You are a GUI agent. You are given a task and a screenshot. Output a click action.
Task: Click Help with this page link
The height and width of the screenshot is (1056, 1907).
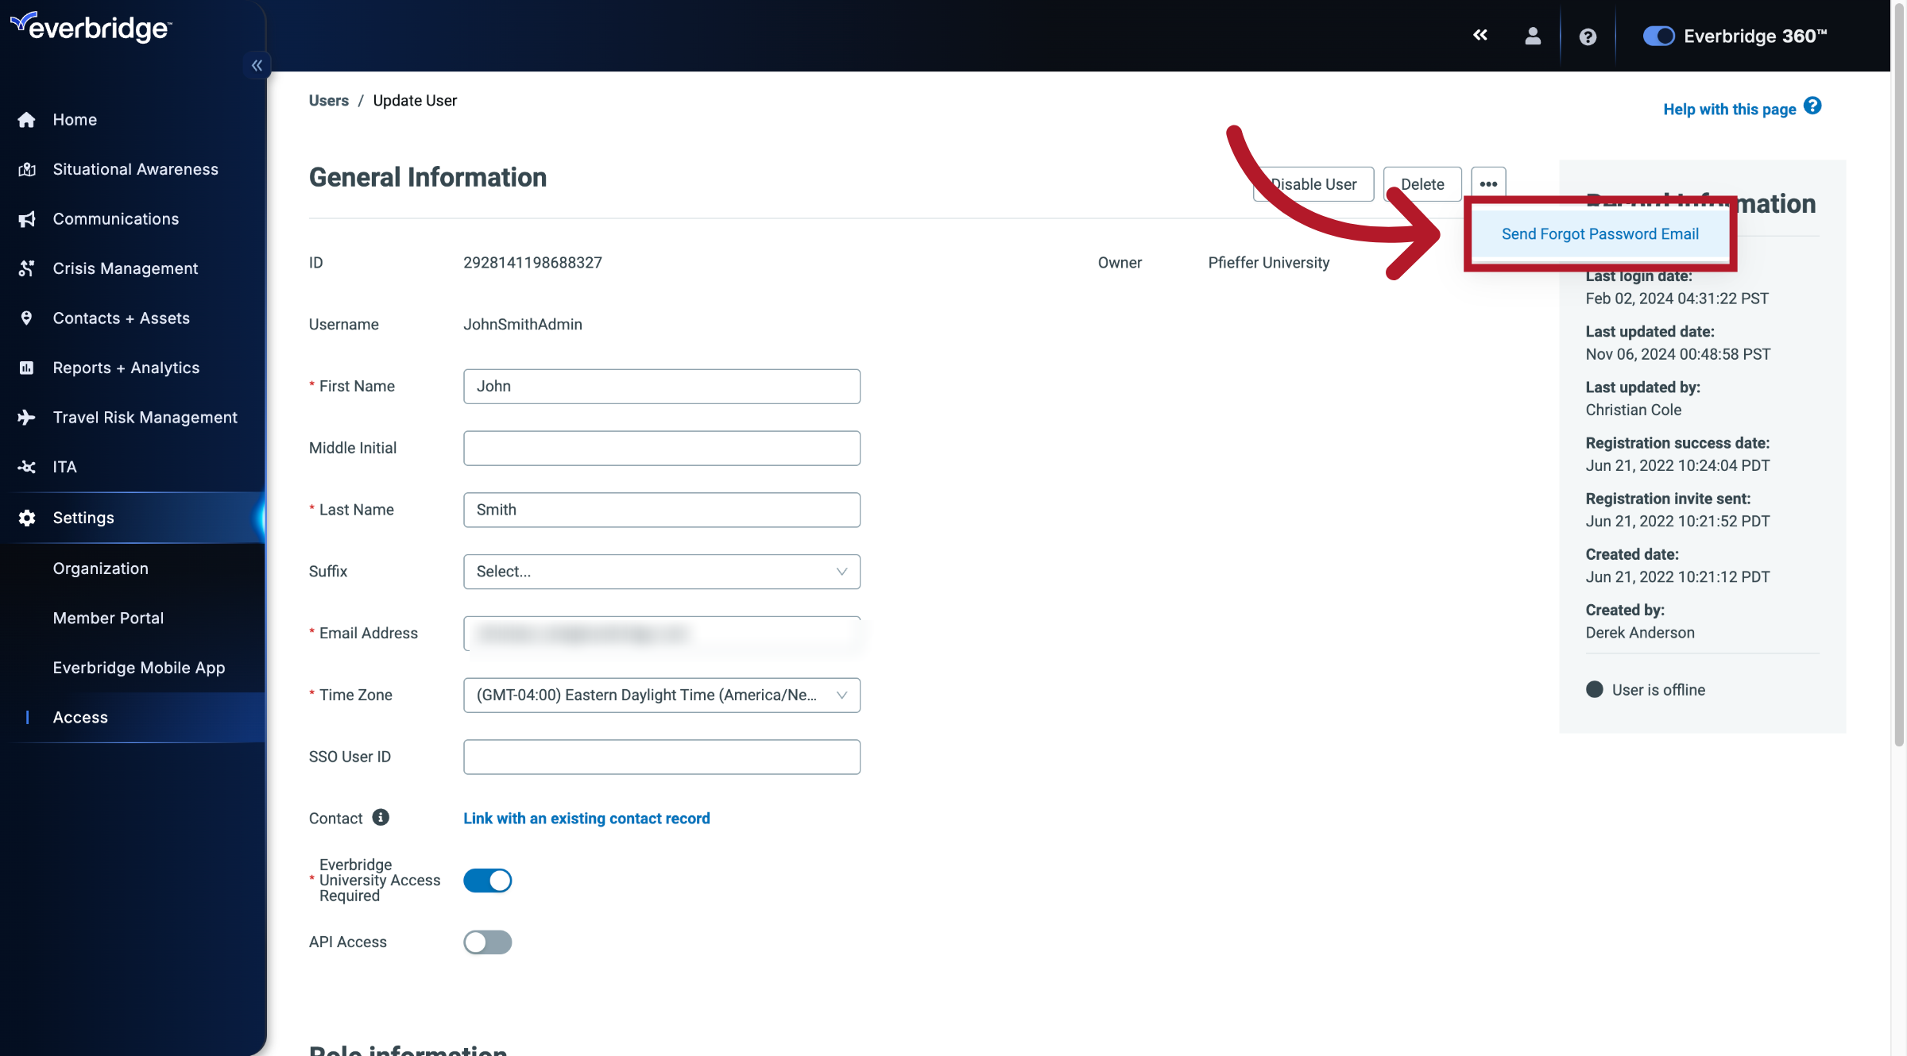[1730, 110]
